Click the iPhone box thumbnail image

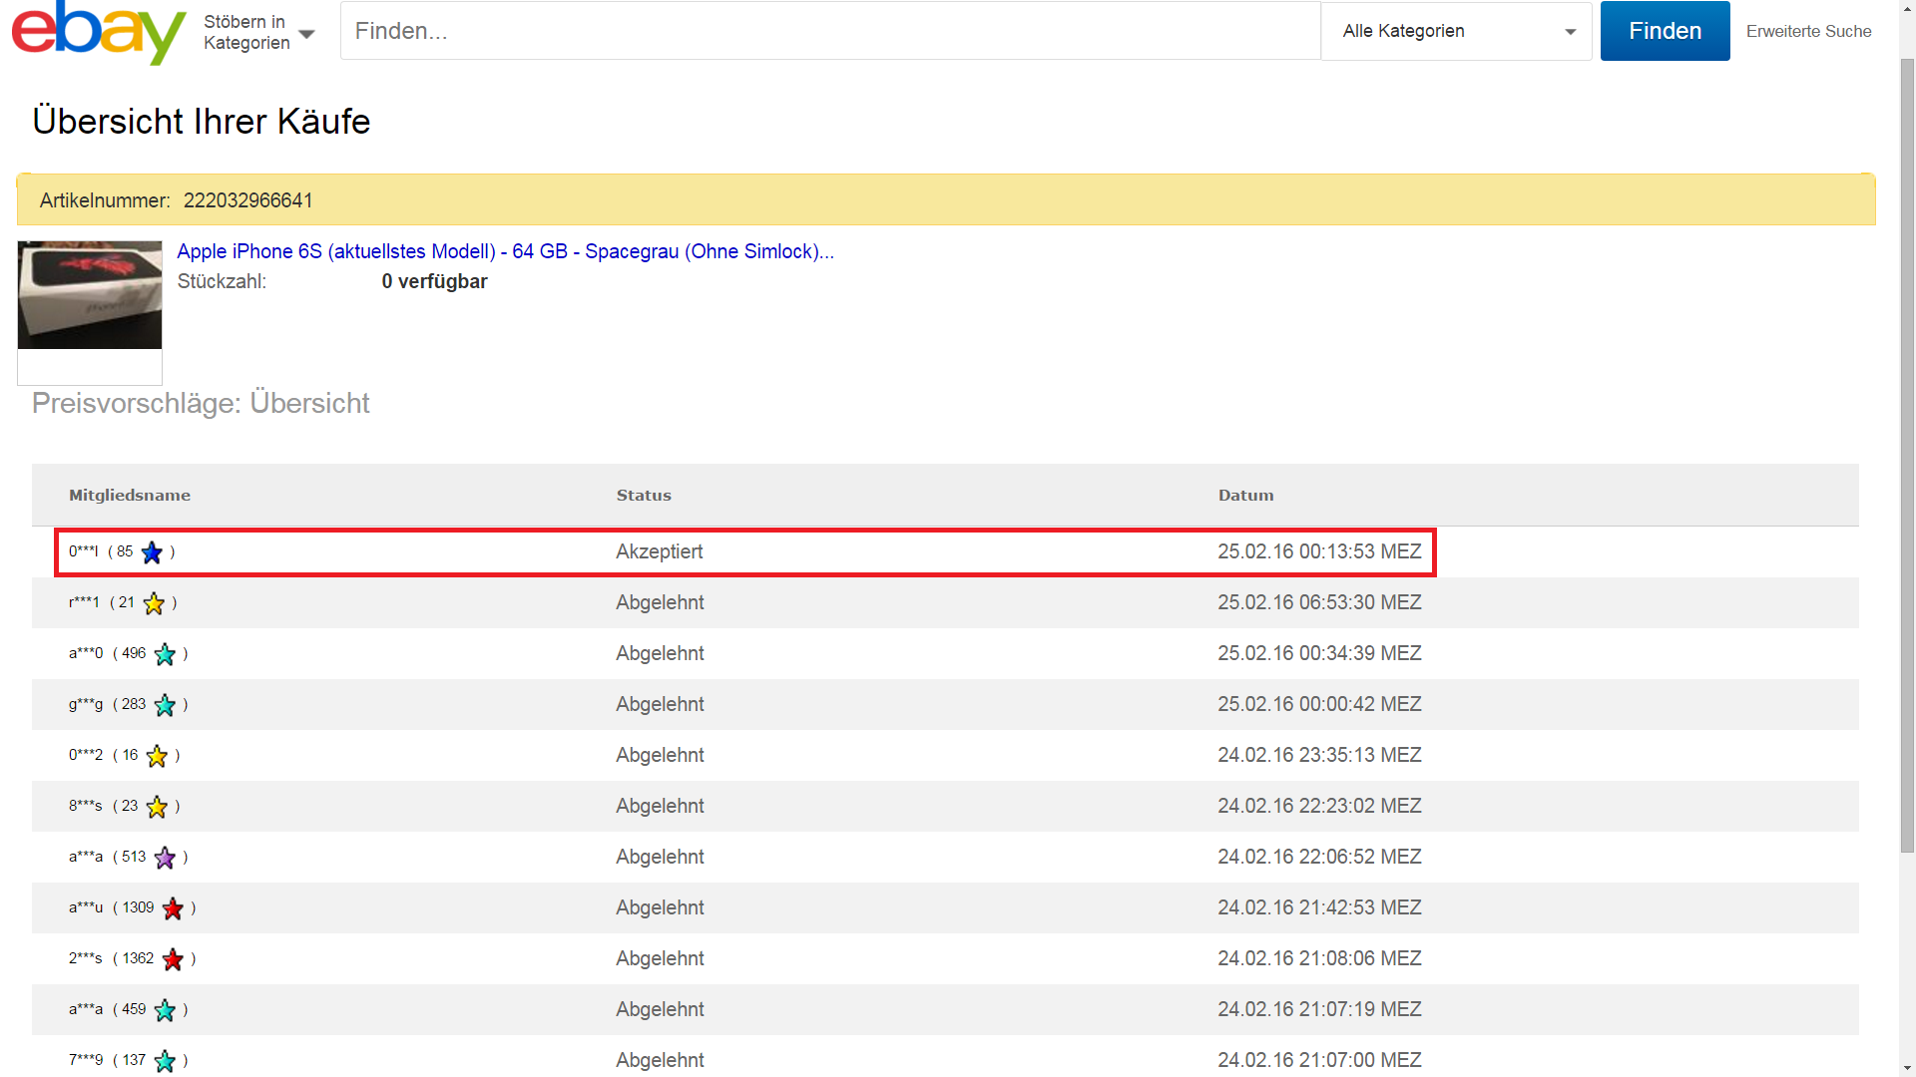coord(90,295)
